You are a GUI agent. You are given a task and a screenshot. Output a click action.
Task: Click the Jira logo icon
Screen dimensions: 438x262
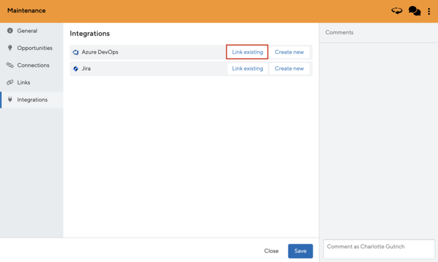[75, 69]
